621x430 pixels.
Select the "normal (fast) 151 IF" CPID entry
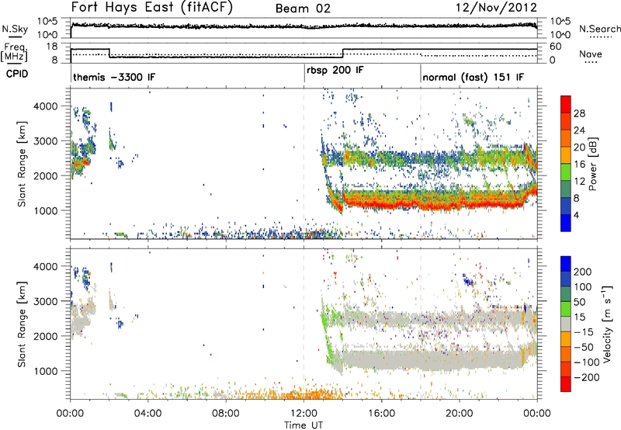[474, 77]
